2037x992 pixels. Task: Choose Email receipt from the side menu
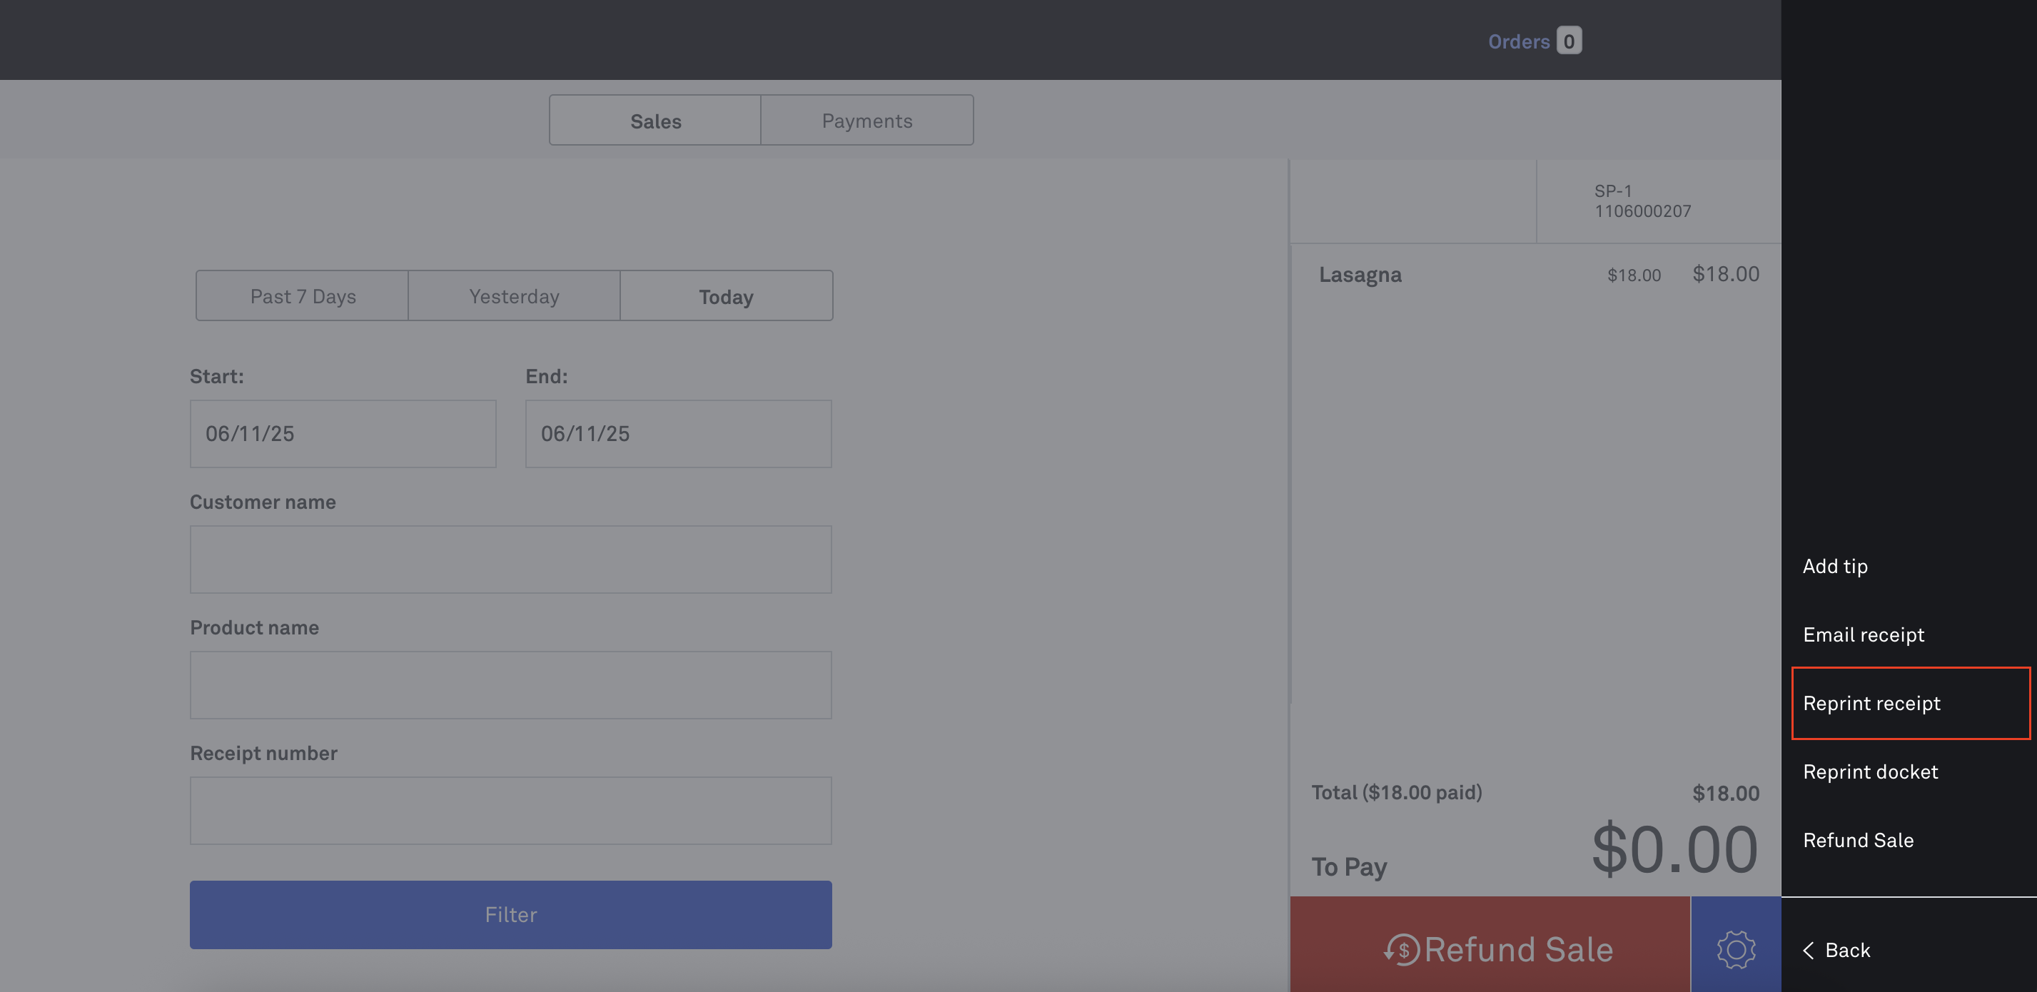pyautogui.click(x=1863, y=634)
